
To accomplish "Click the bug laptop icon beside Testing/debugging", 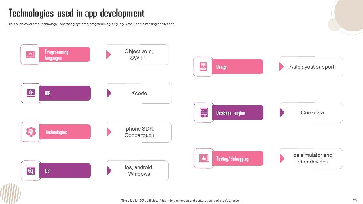I will pyautogui.click(x=204, y=158).
